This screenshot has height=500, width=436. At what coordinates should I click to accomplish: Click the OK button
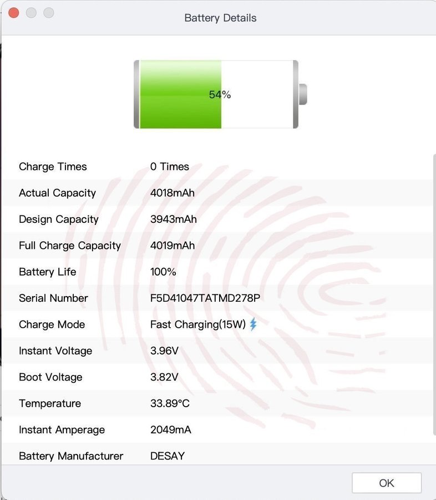(387, 483)
